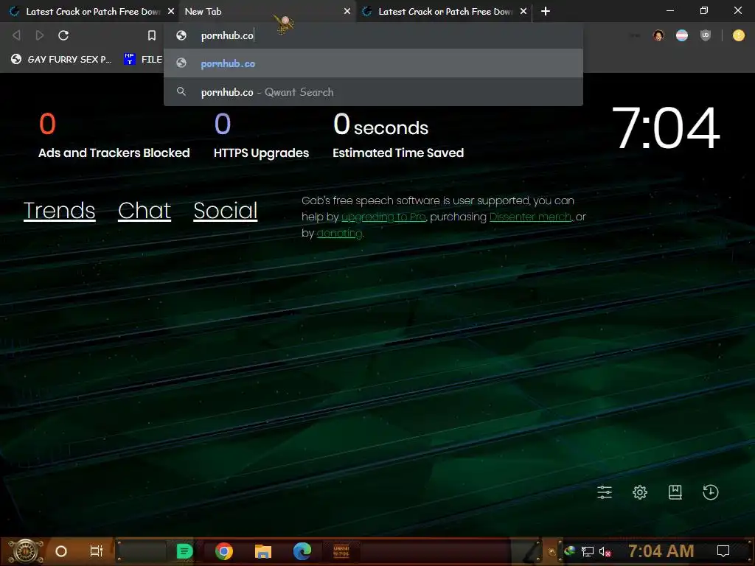This screenshot has width=755, height=566.
Task: Reload the page with refresh icon
Action: click(63, 35)
